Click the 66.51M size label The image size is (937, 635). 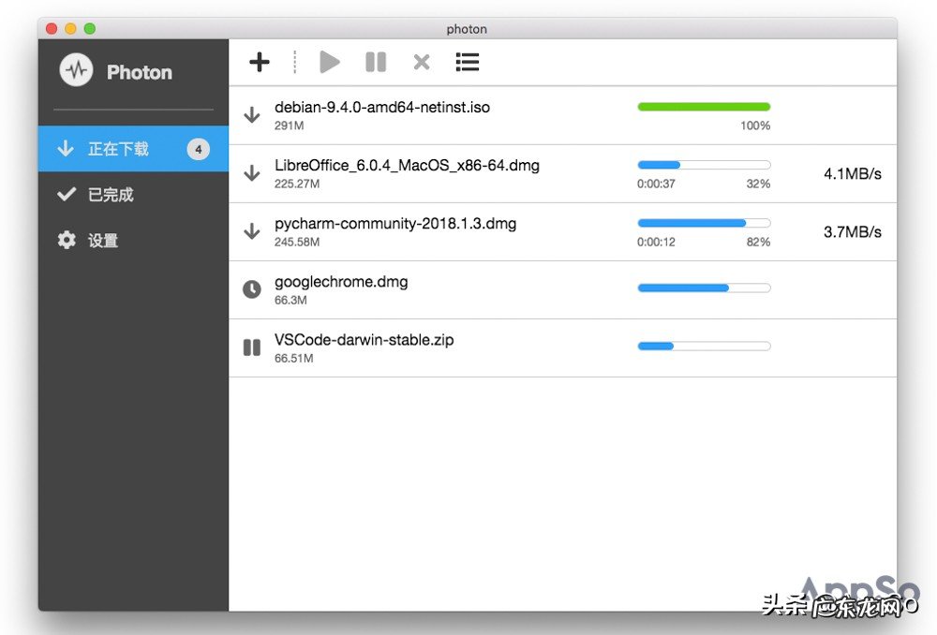click(294, 359)
